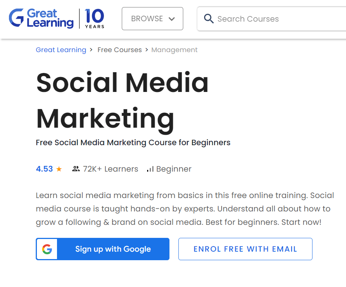
Task: Click the learners people icon
Action: click(76, 169)
